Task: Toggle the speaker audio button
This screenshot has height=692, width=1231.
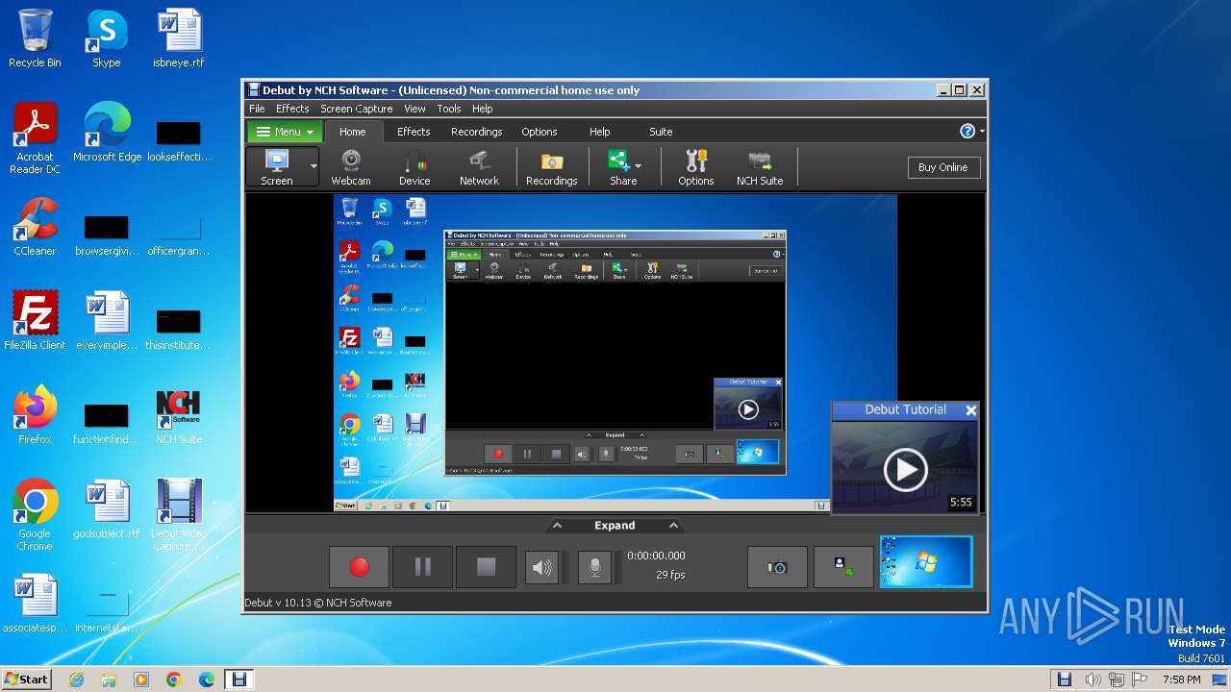Action: [541, 568]
